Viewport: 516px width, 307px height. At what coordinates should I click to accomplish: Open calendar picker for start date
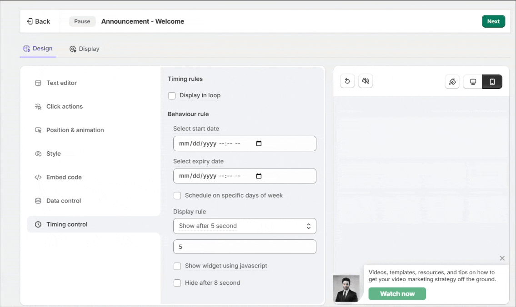click(x=259, y=144)
